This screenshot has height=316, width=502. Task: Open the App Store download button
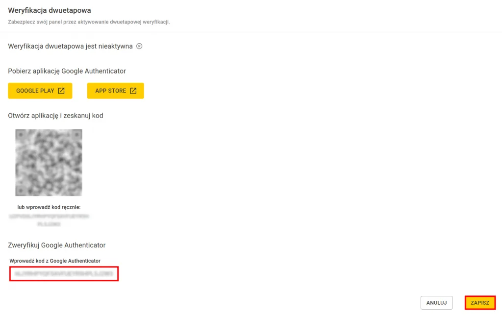click(x=115, y=91)
